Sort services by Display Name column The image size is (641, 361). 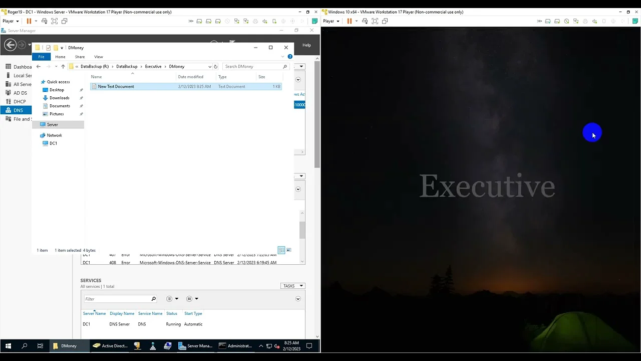122,313
